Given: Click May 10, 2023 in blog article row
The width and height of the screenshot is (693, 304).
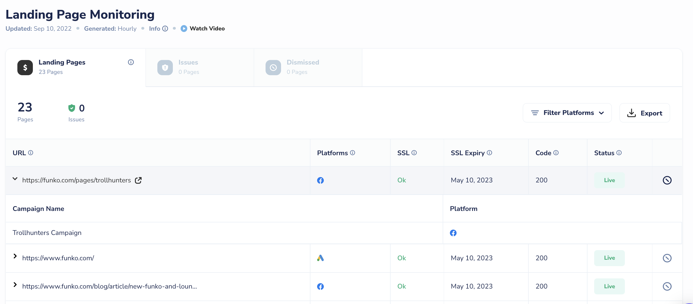Looking at the screenshot, I should click(x=472, y=286).
